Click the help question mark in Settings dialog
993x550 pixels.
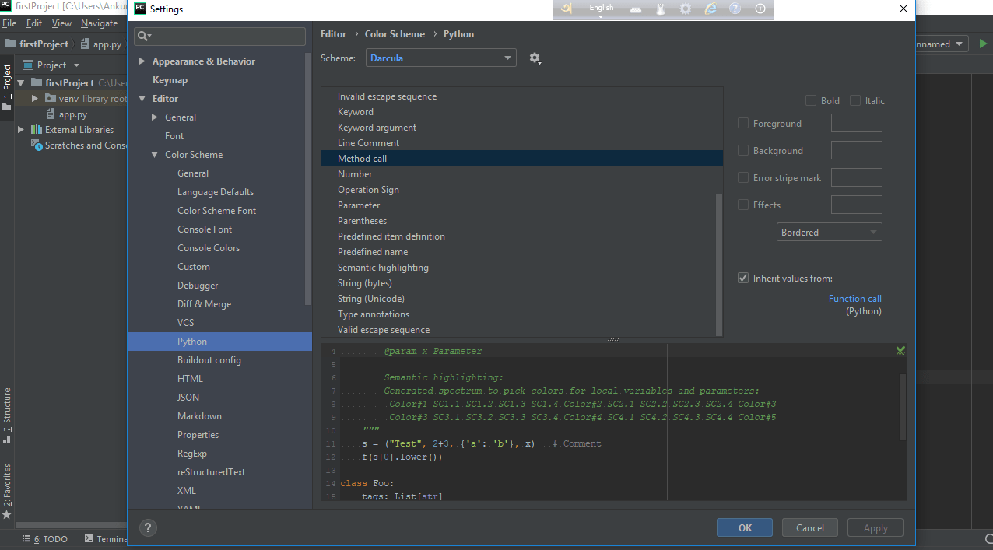[148, 527]
